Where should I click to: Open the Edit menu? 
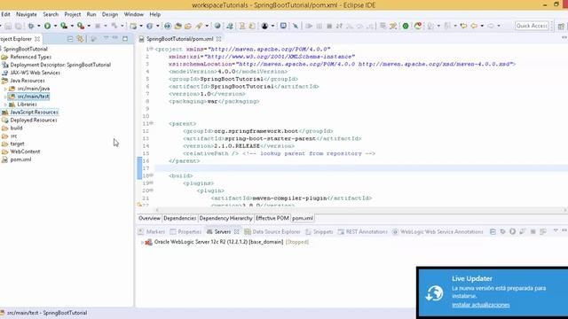click(x=6, y=14)
